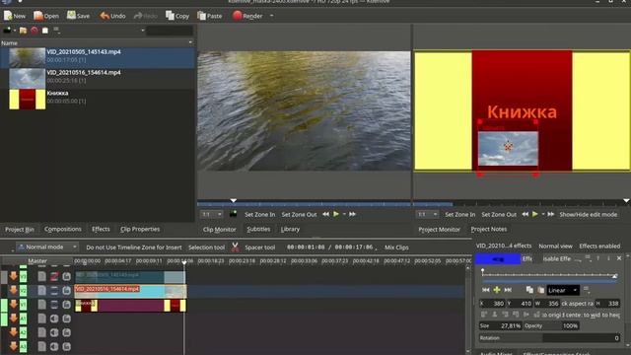Play the clip monitor
The image size is (631, 355).
[x=336, y=214]
